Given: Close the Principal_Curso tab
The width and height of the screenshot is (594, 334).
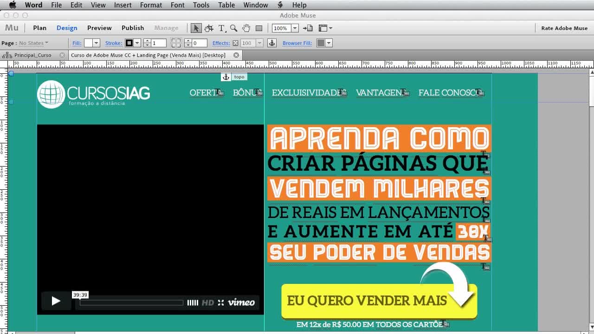Looking at the screenshot, I should tap(62, 55).
